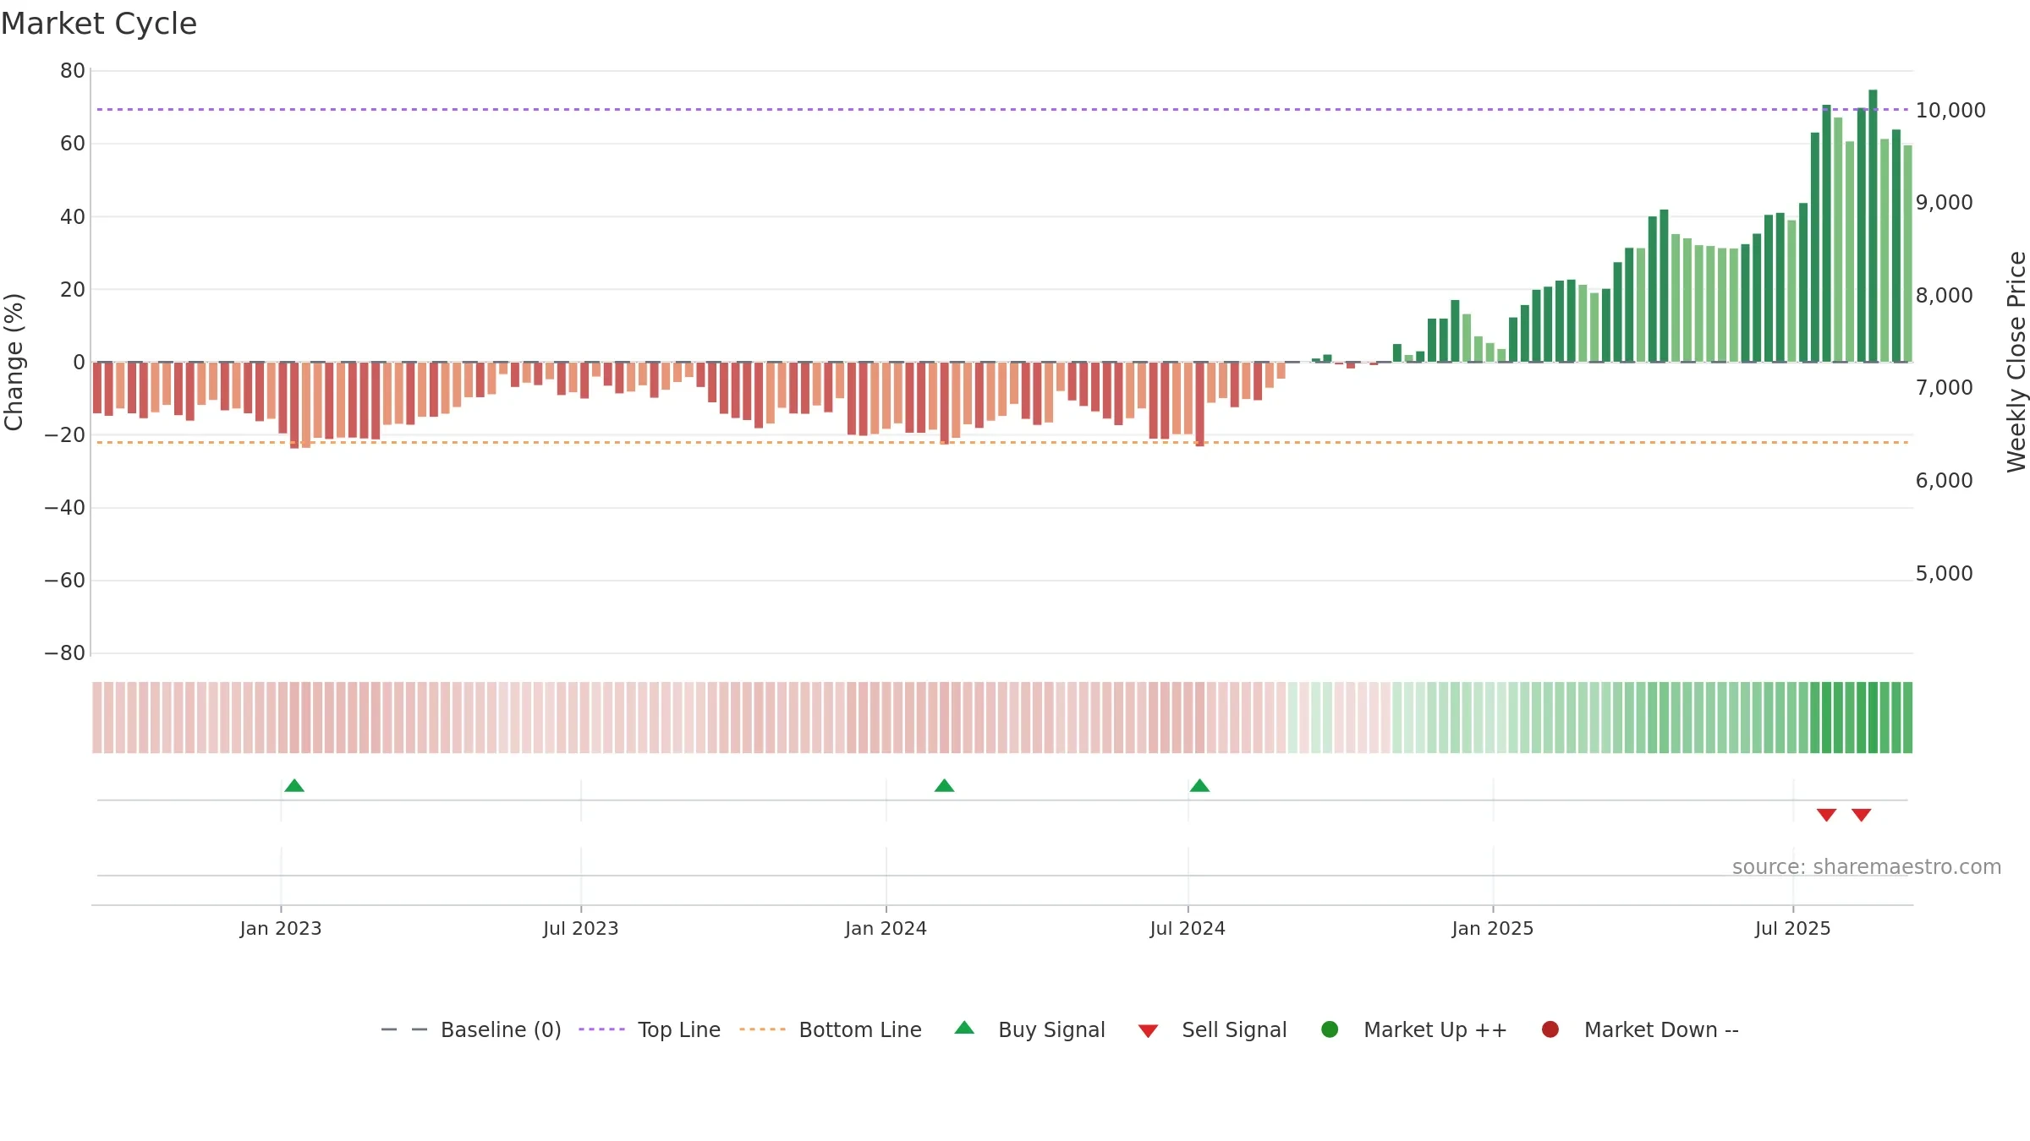Toggle the Market Down -- legend entry

pos(1640,1029)
